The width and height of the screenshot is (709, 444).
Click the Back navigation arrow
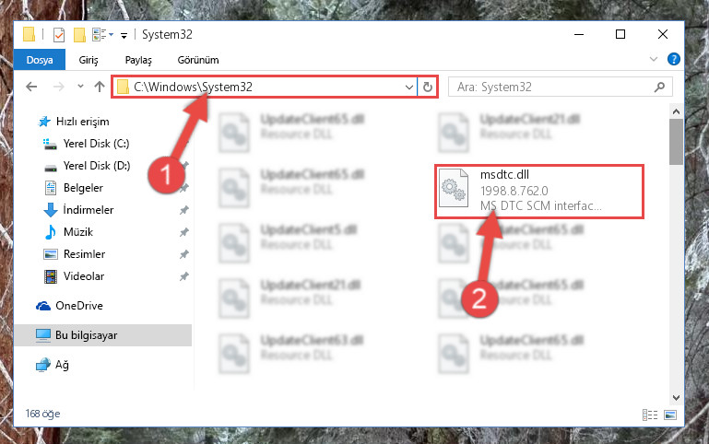(31, 87)
